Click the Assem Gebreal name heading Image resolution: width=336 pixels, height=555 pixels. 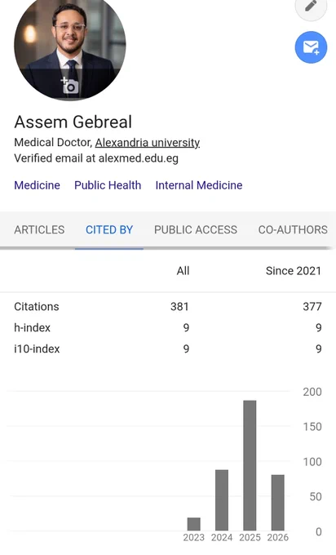click(73, 122)
